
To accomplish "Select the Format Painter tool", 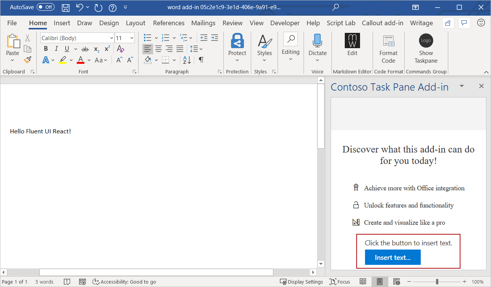I will (x=27, y=60).
